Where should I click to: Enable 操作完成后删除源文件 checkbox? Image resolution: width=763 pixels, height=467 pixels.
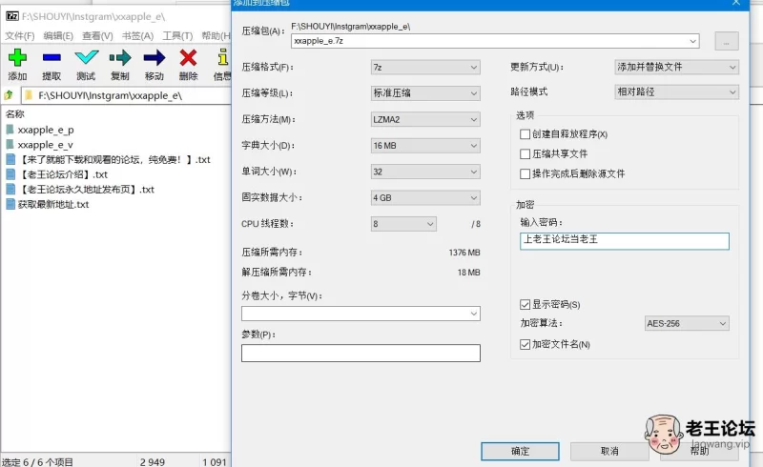tap(525, 173)
